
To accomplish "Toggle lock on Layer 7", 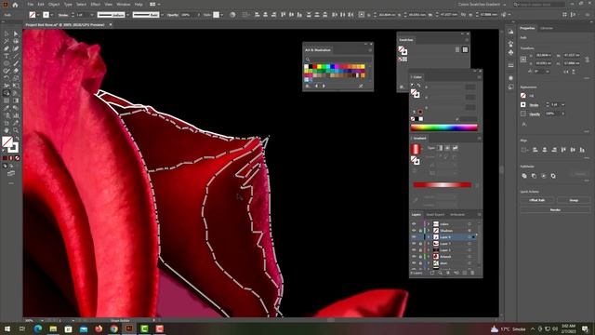I will pyautogui.click(x=420, y=244).
